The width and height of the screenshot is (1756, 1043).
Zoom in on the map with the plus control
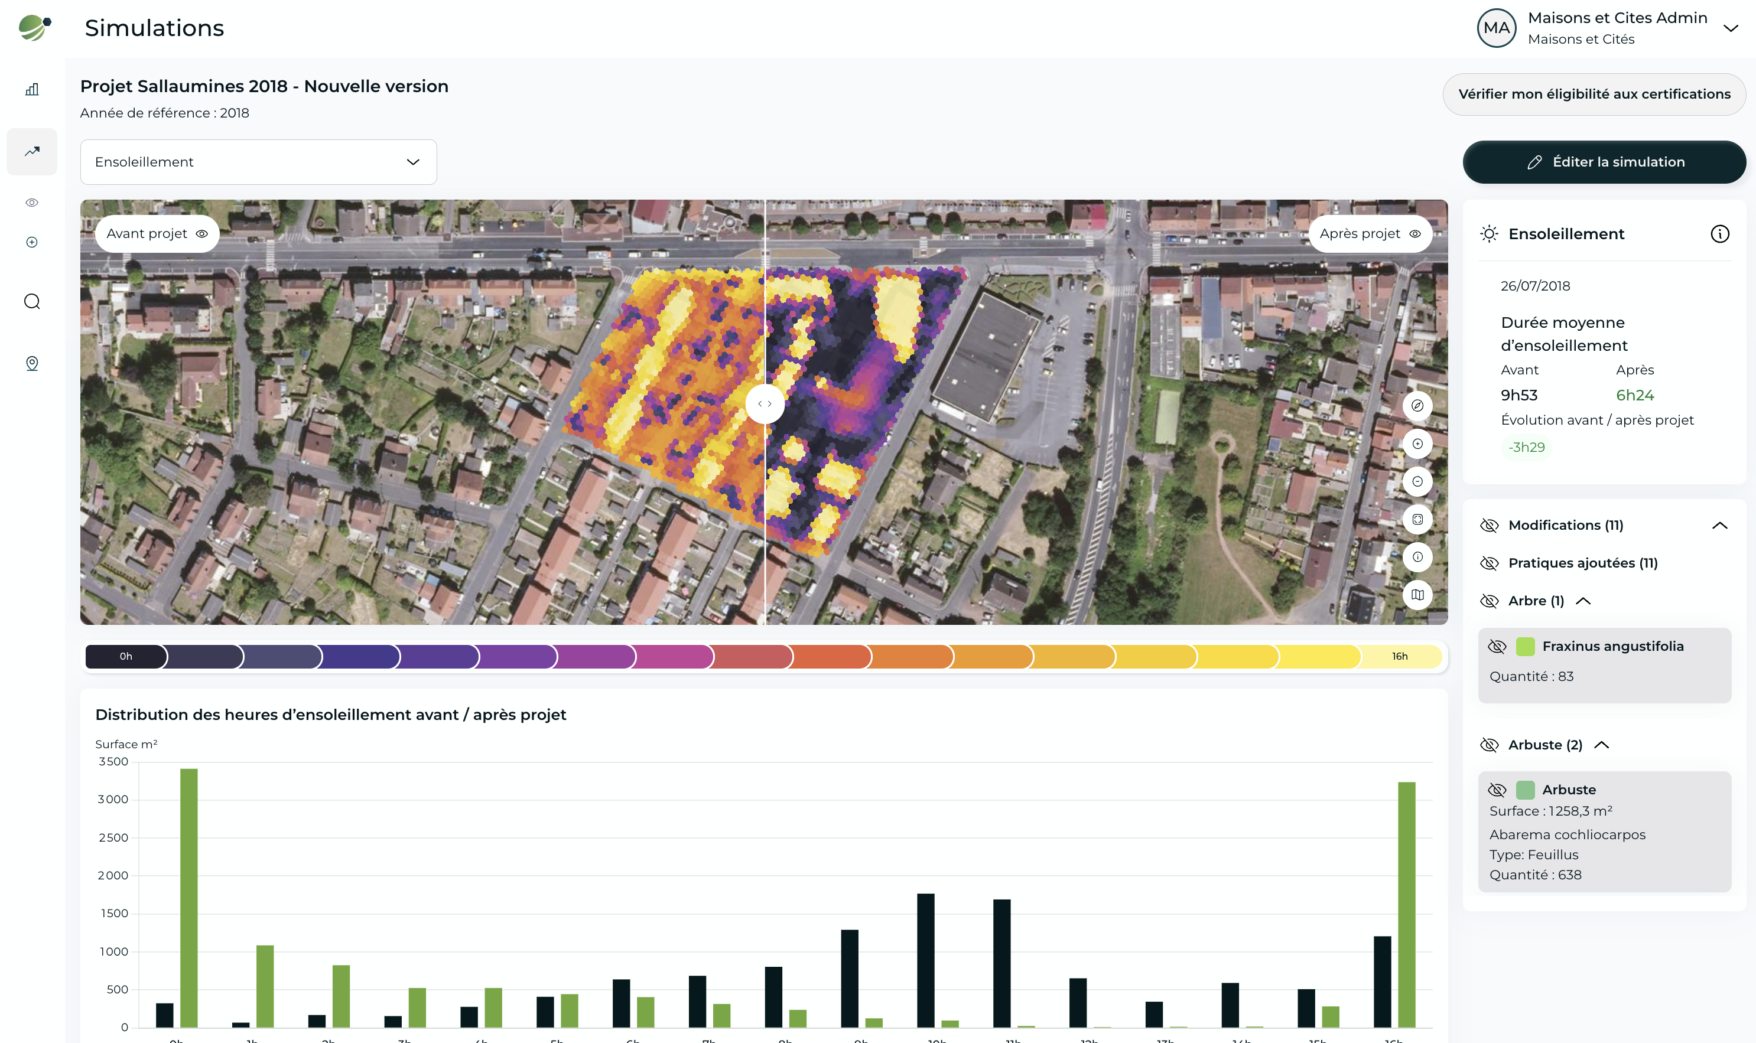1417,444
